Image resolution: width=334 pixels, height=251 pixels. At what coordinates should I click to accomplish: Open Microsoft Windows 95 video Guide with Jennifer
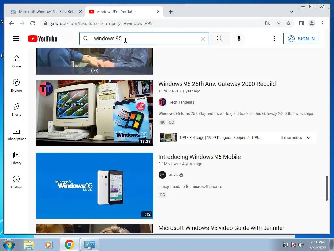click(x=221, y=228)
